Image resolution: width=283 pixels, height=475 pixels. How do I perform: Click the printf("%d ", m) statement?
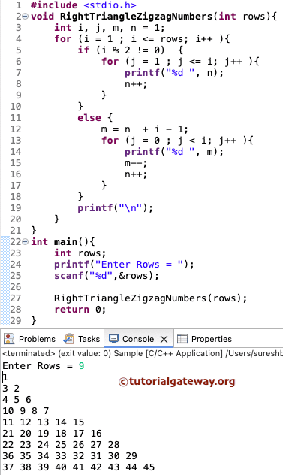[x=174, y=152]
